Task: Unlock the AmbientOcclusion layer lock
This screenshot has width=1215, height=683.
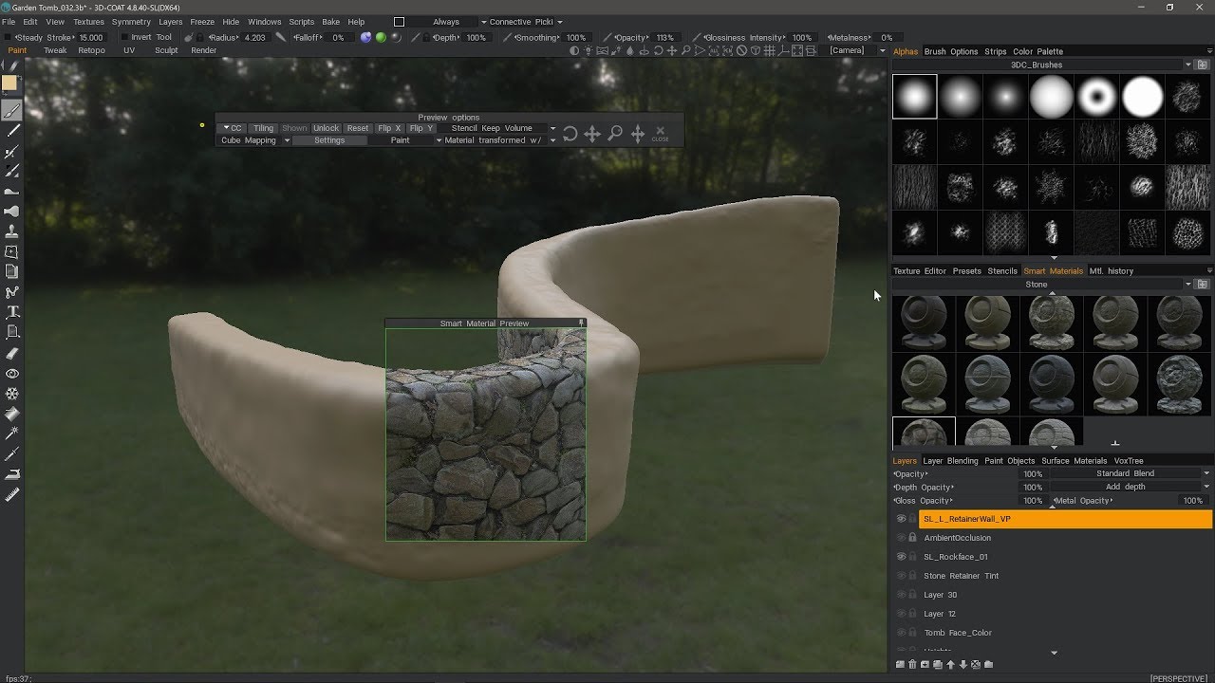Action: click(912, 538)
